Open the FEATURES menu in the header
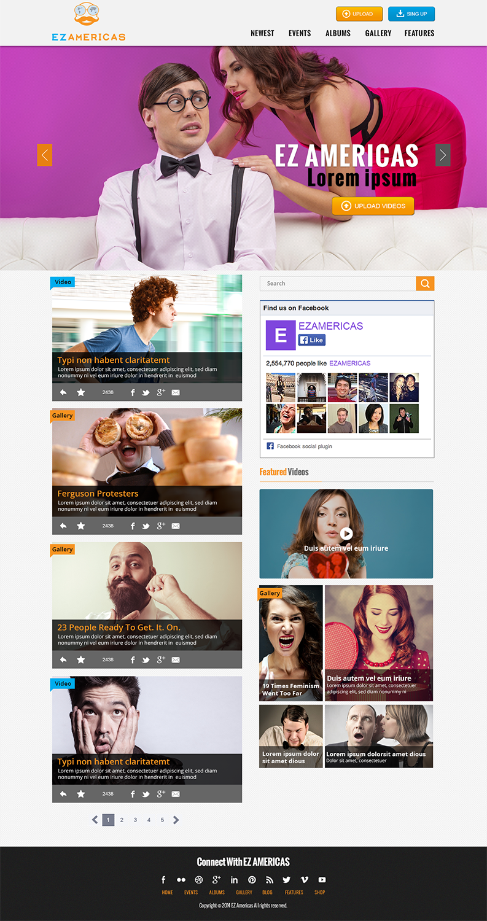 [x=419, y=33]
